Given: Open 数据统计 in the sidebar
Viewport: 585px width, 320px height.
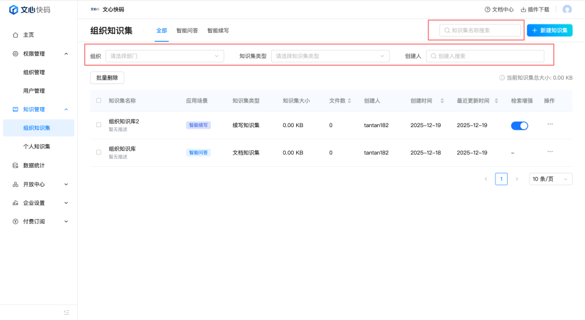Looking at the screenshot, I should pyautogui.click(x=34, y=165).
